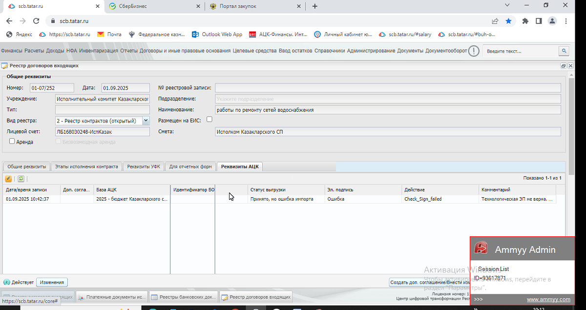The image size is (586, 310).
Task: Toggle the Аренда checkbox
Action: pos(12,142)
